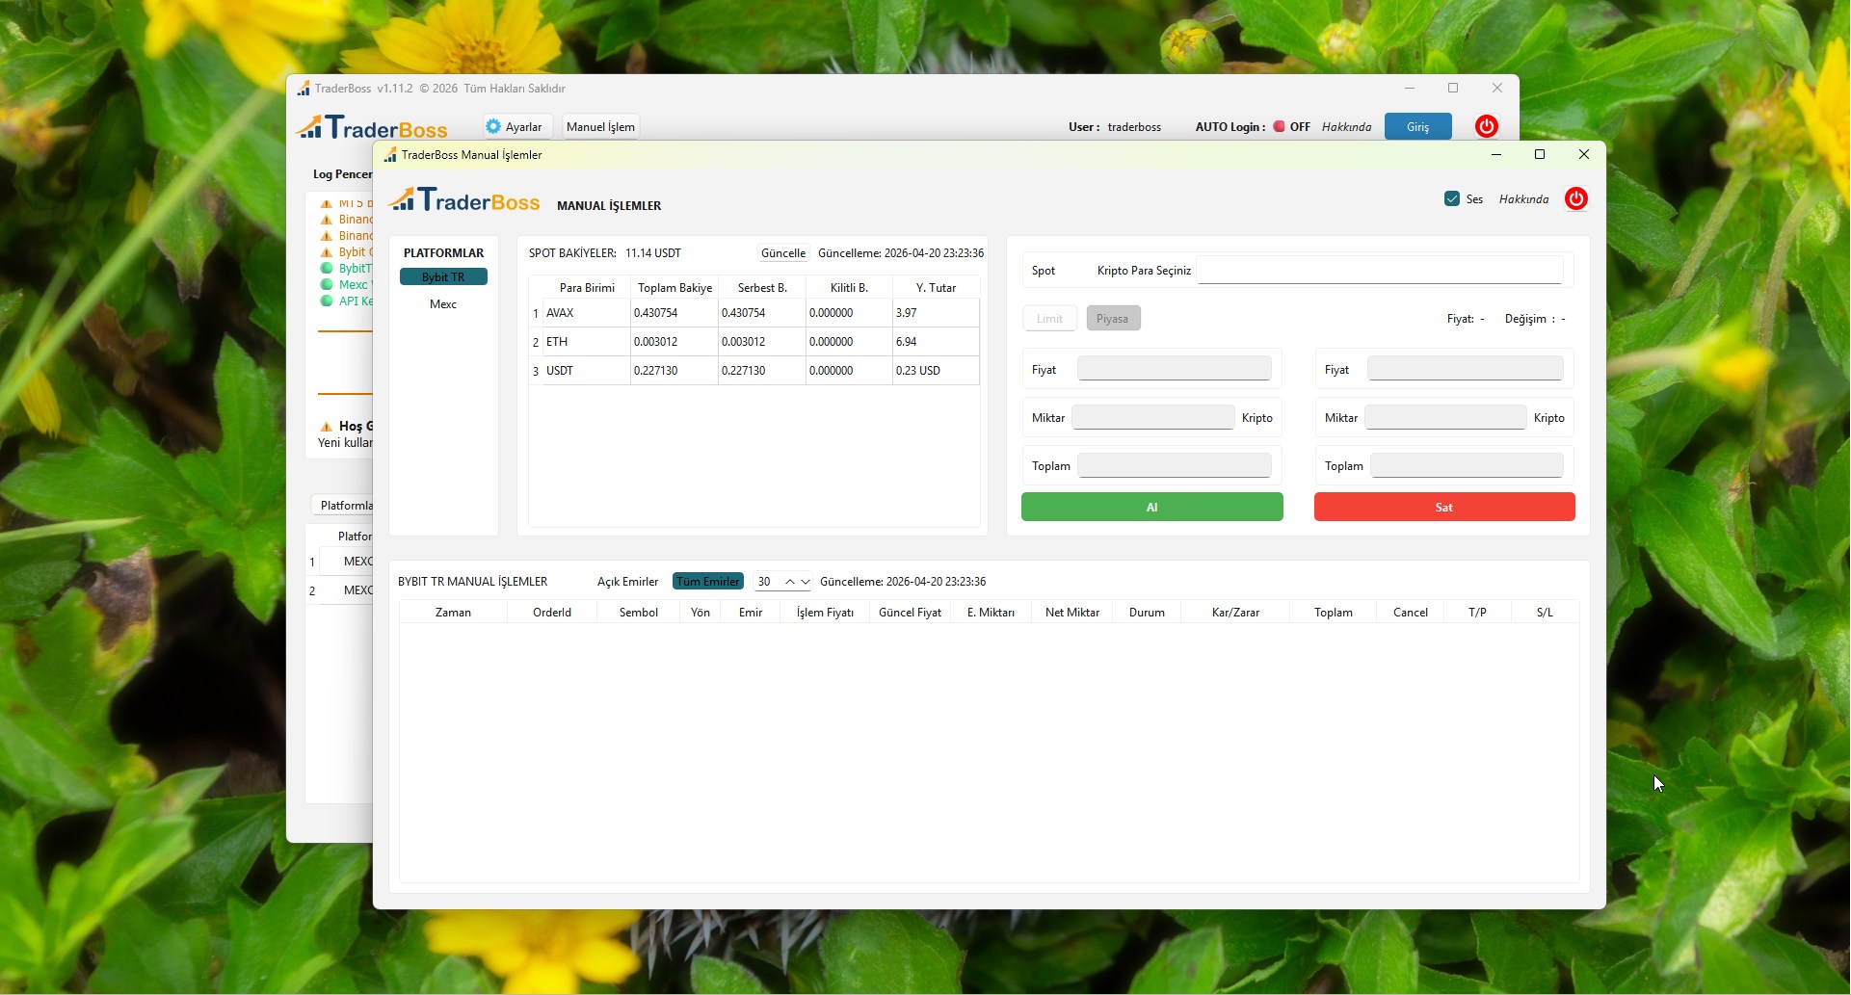Sort orders by Zaman column
The image size is (1851, 995).
(453, 613)
